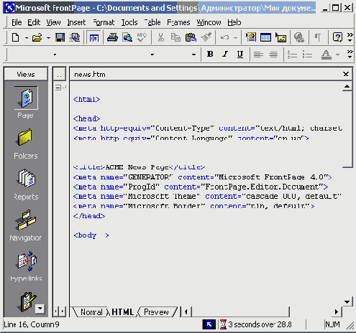Screen dimensions: 356x333
Task: Click the Save disk icon
Action: coord(60,37)
